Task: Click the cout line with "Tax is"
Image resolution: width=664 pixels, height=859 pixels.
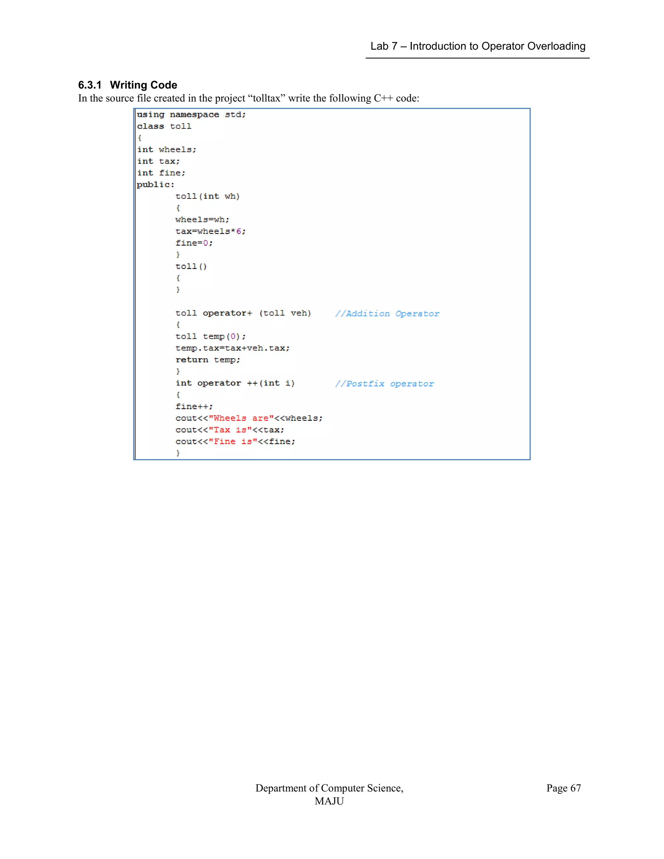Action: pyautogui.click(x=230, y=430)
